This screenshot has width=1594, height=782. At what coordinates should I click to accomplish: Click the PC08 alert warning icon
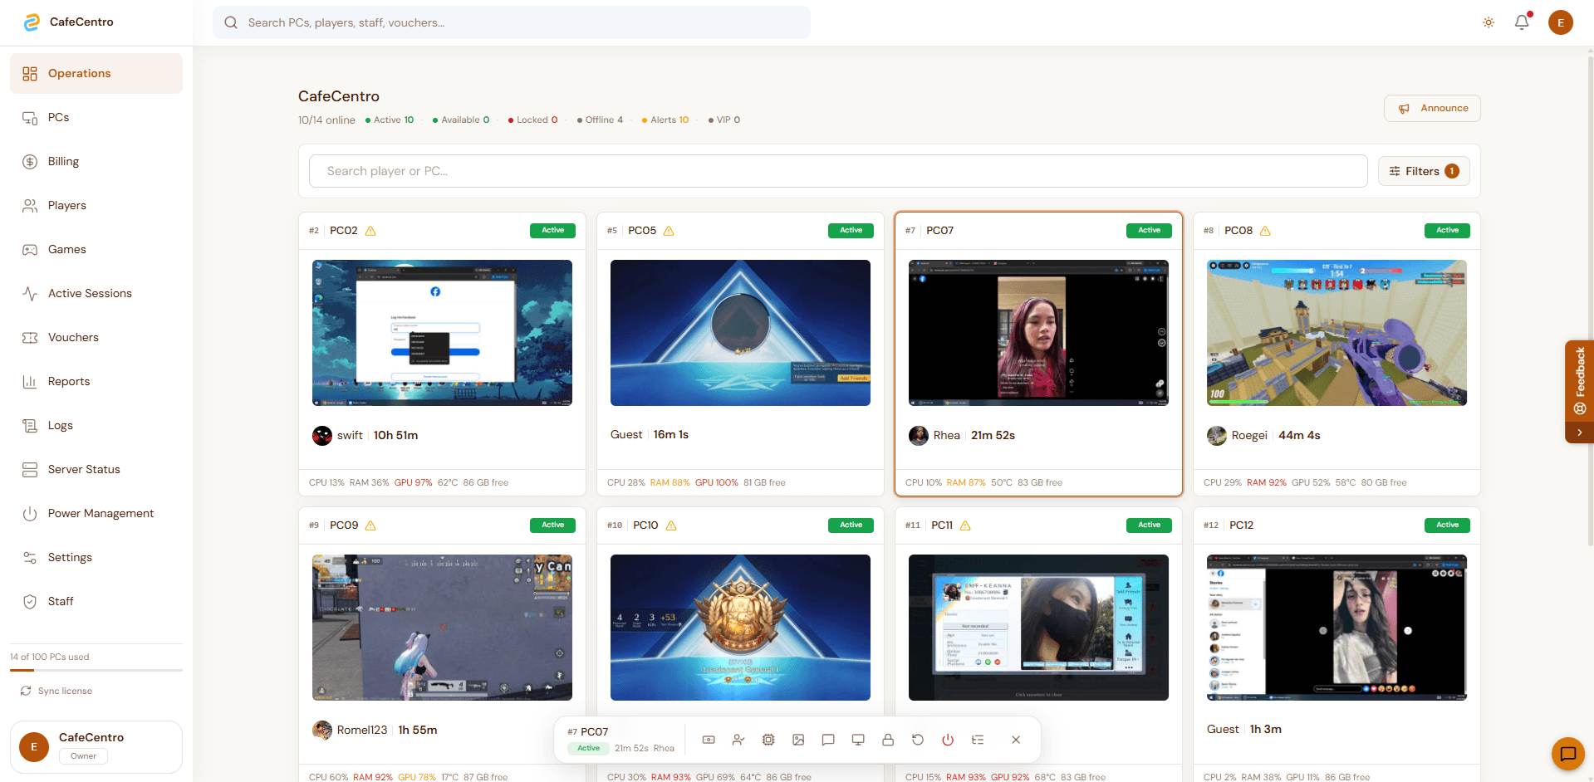coord(1265,231)
